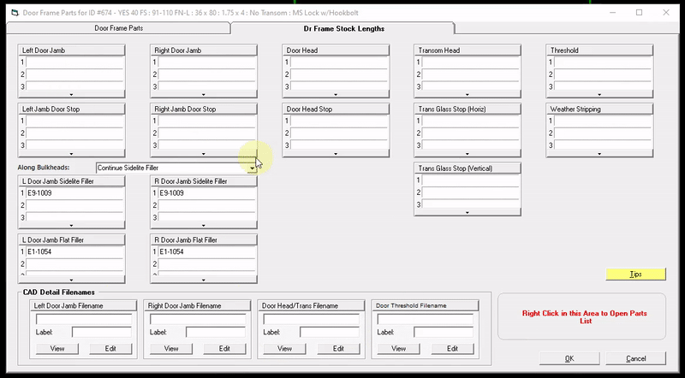The height and width of the screenshot is (378, 685).
Task: Edit the Door Head/Trans CAD file
Action: (x=338, y=348)
